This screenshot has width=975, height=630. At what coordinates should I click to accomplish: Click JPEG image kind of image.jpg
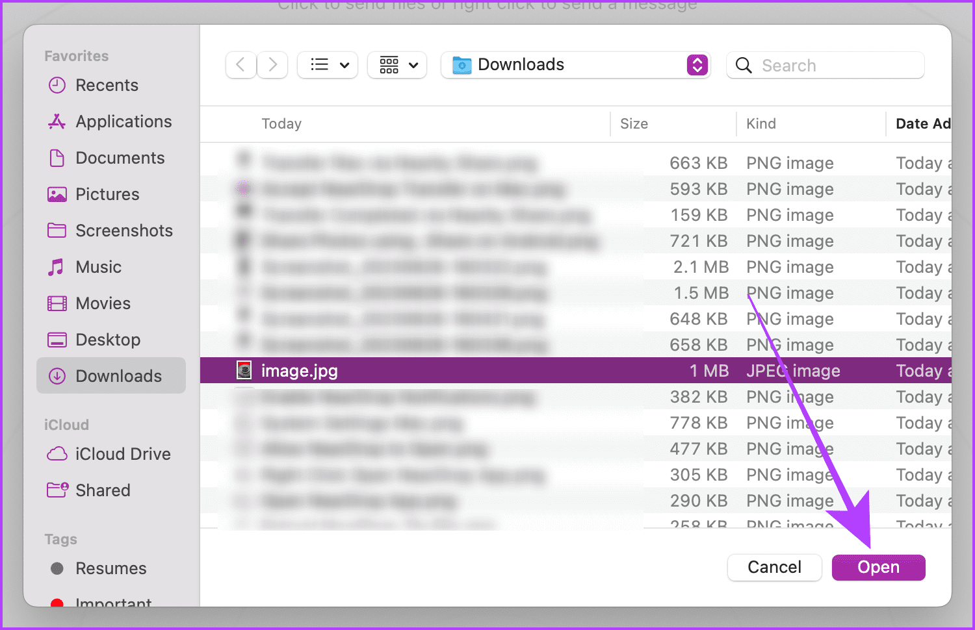[x=793, y=371]
